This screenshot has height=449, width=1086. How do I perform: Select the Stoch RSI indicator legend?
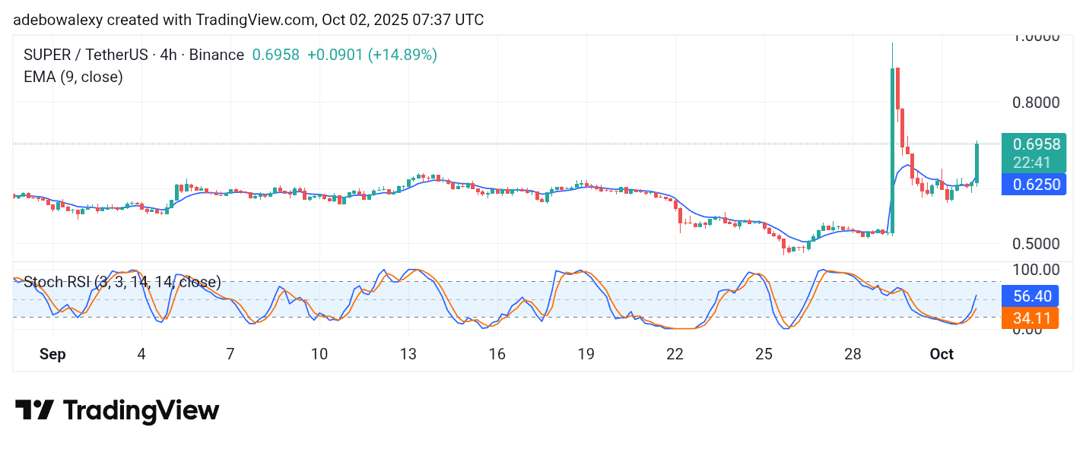coord(122,283)
